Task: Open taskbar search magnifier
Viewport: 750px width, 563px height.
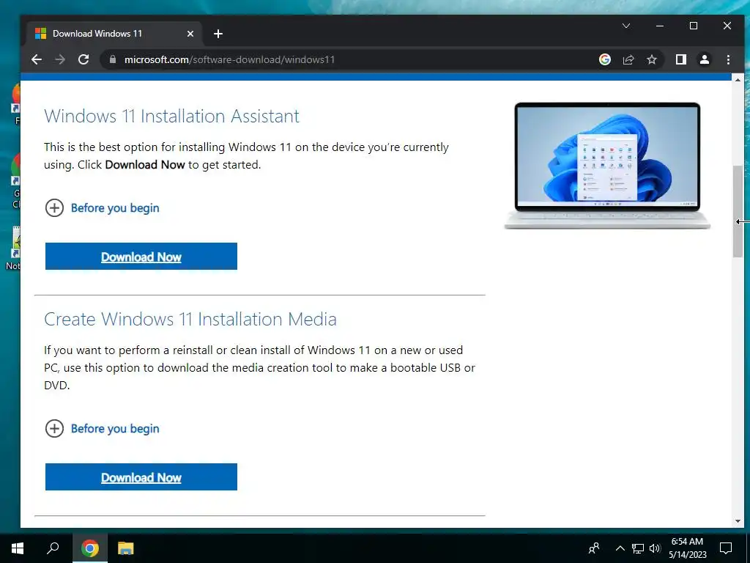Action: (x=53, y=548)
